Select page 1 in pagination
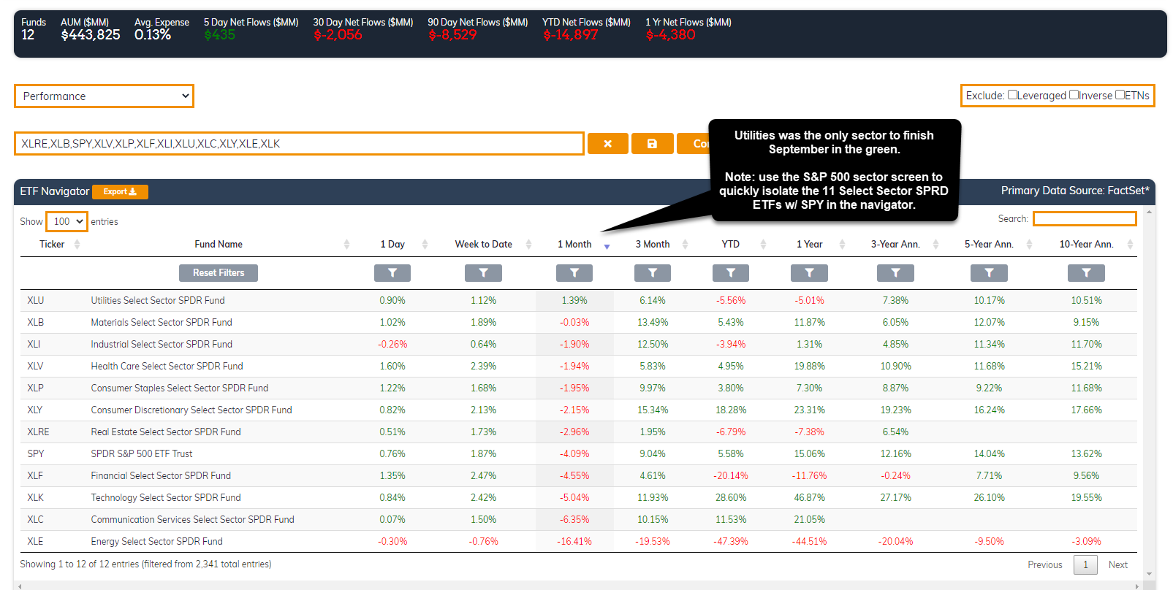The height and width of the screenshot is (590, 1173). click(1085, 564)
